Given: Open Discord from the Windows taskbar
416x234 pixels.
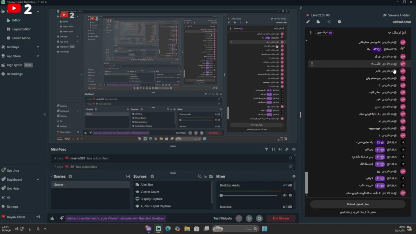Looking at the screenshot, I should point(149,229).
